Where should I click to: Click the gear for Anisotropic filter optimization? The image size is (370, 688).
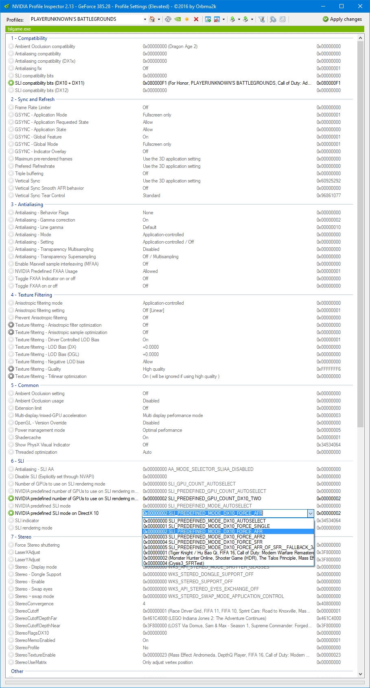(11, 325)
